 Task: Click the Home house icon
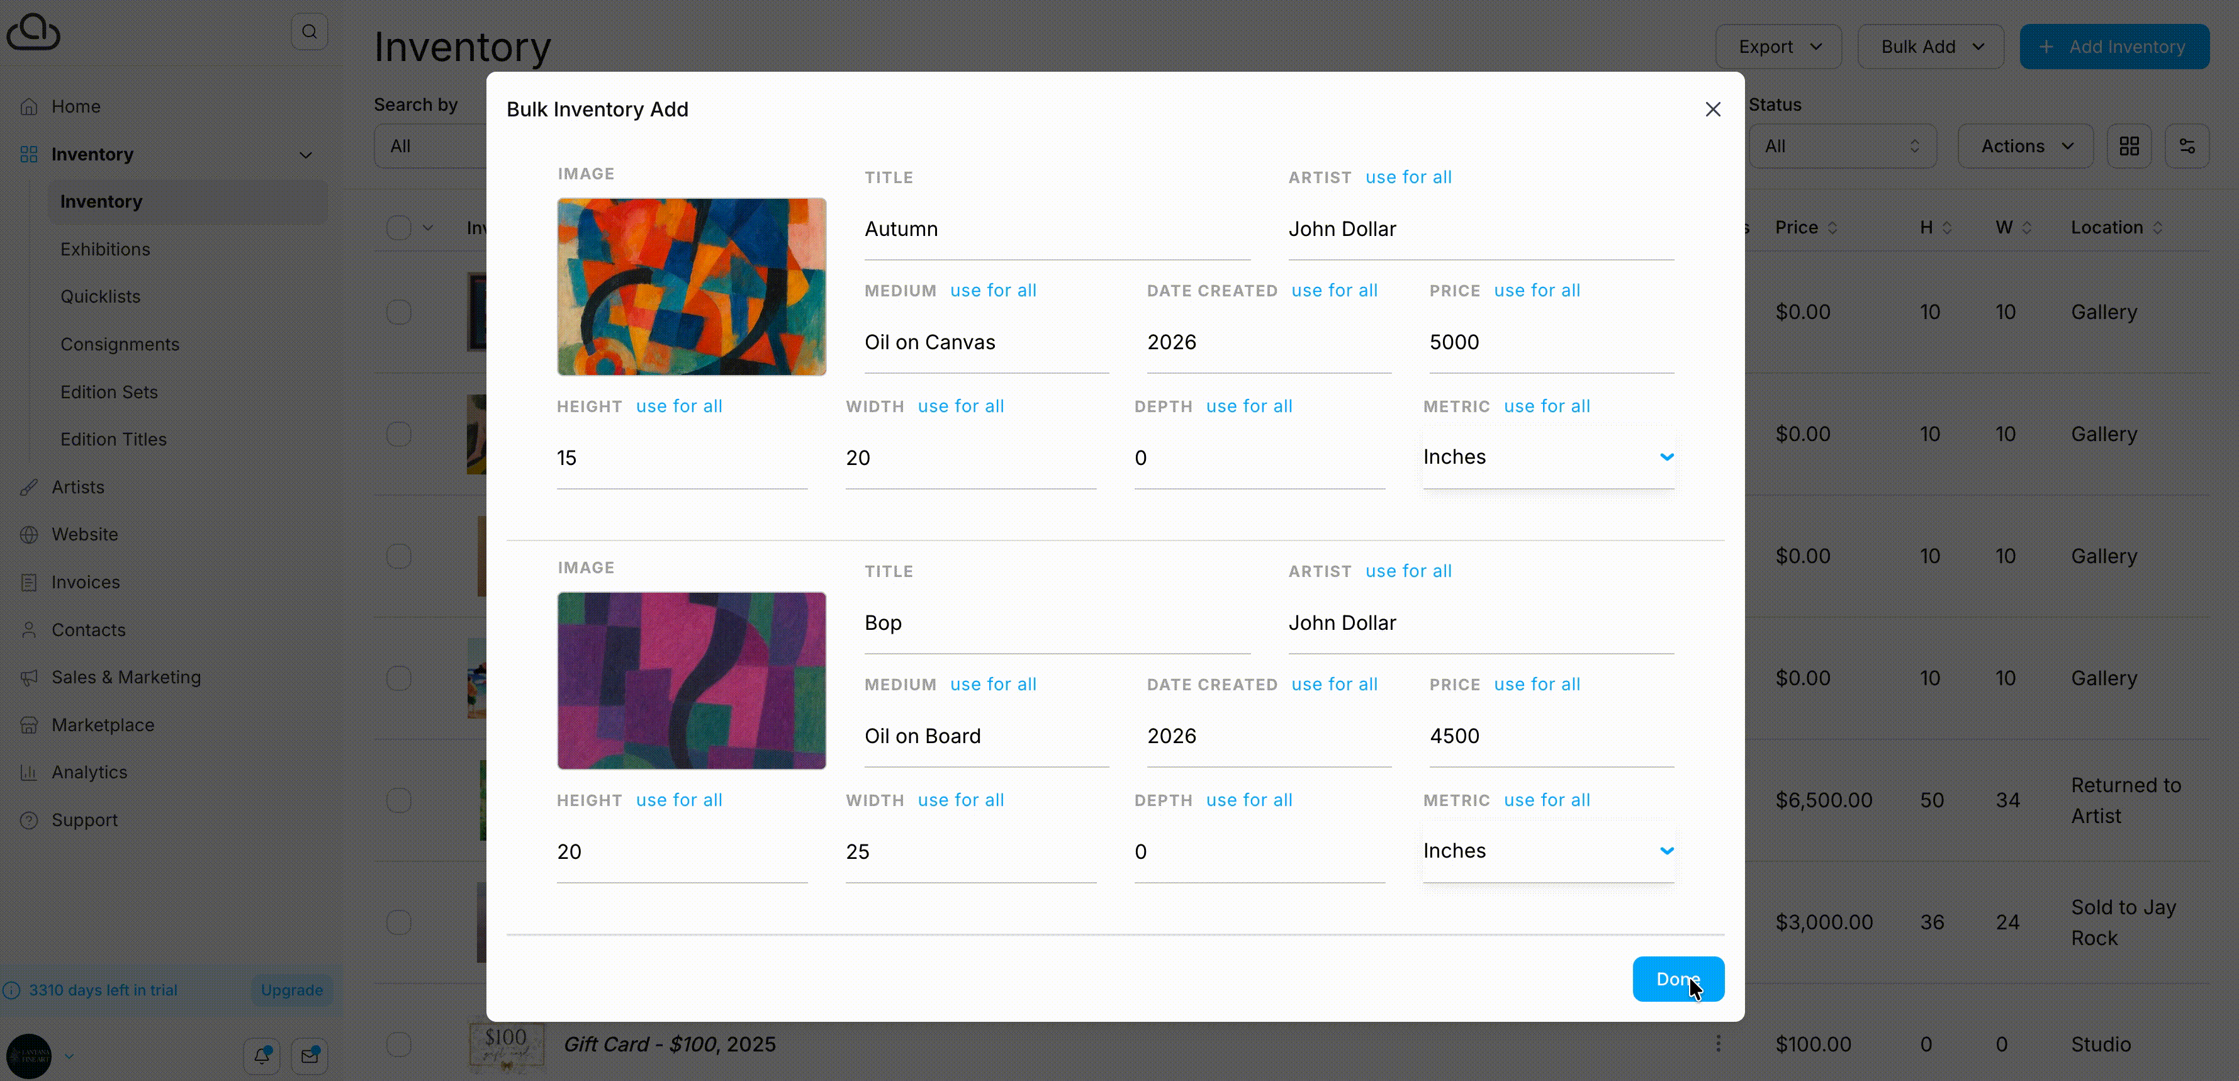point(29,106)
